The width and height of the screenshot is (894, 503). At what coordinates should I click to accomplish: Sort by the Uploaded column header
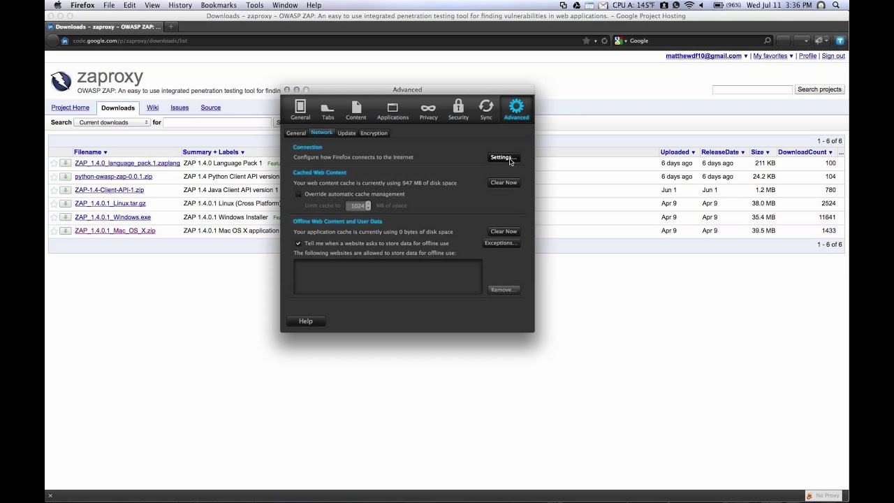[677, 152]
